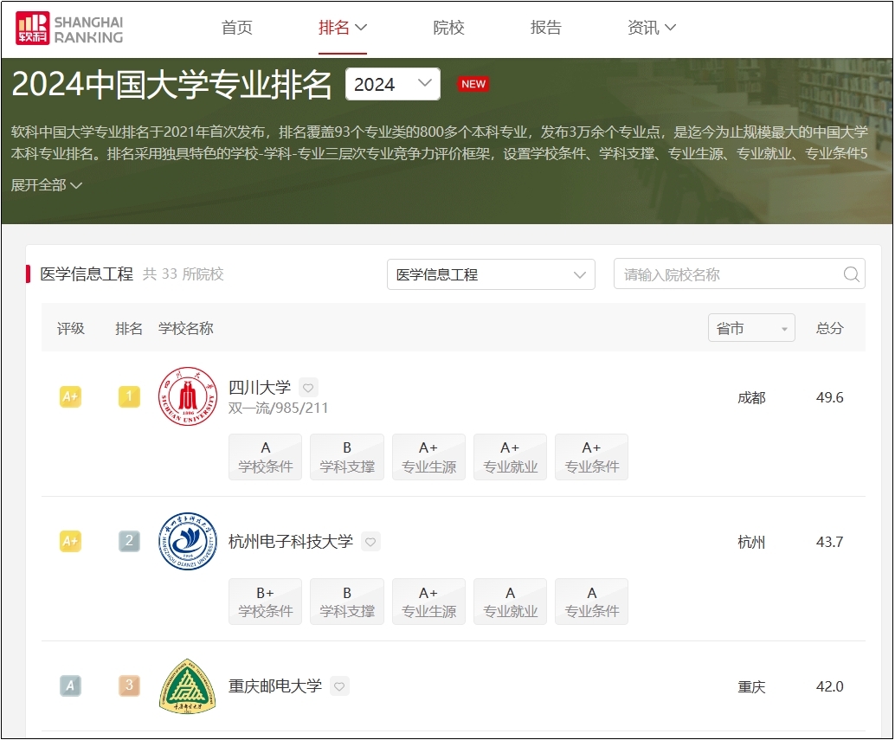This screenshot has height=740, width=895.
Task: Favorite 四川大学 with the heart icon
Action: click(x=308, y=388)
